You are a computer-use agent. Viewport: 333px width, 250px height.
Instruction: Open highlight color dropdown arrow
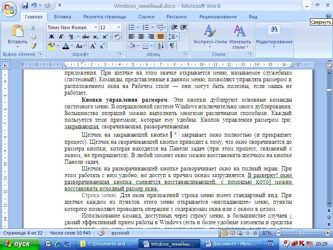coord(58,46)
